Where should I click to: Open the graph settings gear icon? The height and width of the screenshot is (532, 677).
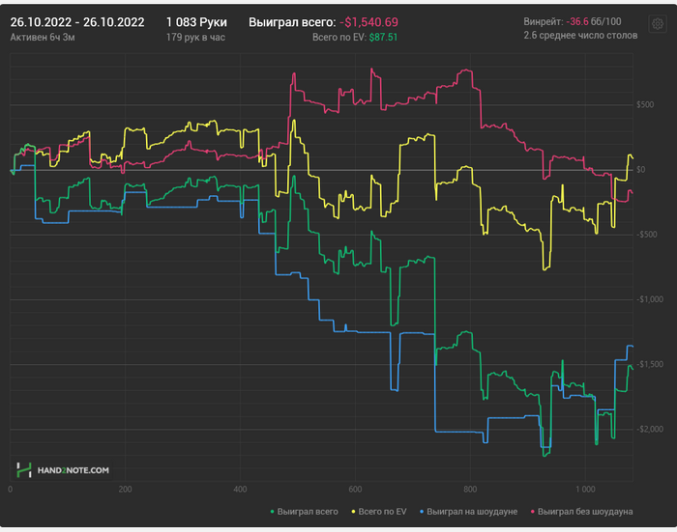tap(658, 24)
